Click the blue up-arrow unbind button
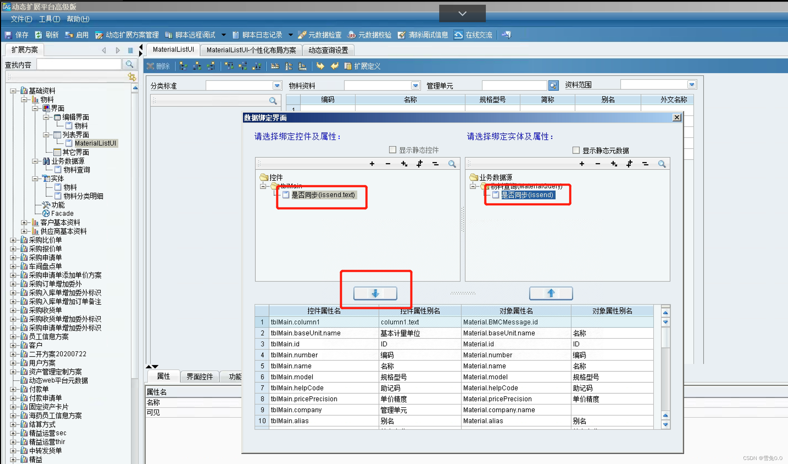This screenshot has height=464, width=788. pyautogui.click(x=551, y=293)
